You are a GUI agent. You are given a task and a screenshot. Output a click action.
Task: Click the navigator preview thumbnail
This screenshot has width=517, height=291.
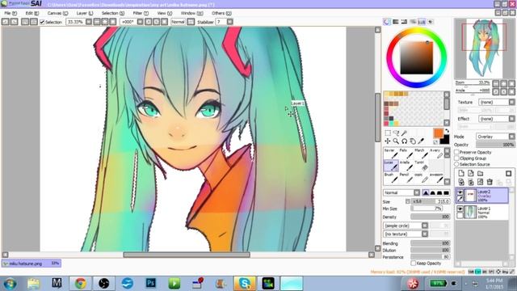(x=485, y=48)
